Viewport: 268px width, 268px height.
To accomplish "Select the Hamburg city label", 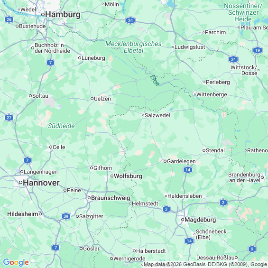I will 63,14.
